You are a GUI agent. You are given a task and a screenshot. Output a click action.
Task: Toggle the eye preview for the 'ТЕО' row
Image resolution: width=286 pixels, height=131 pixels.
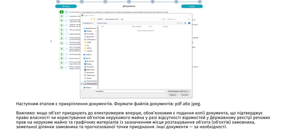click(x=66, y=30)
